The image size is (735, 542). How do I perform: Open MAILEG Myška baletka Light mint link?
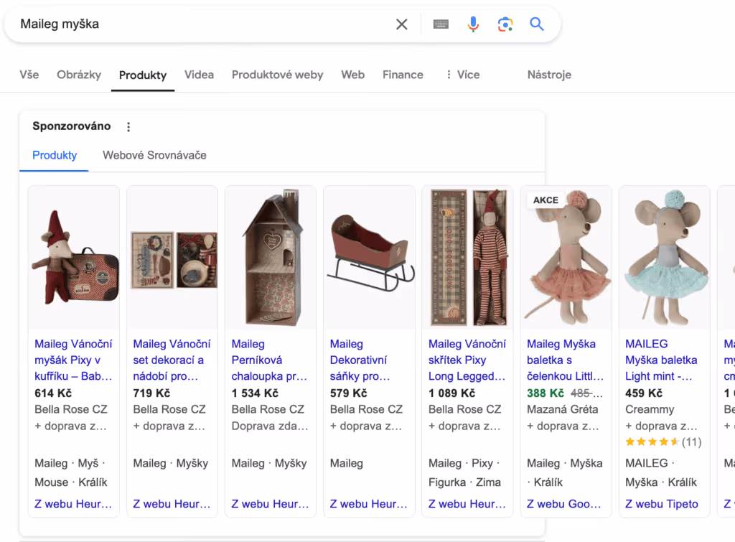661,360
